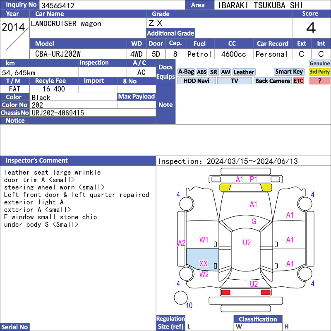Toggle the A.Bag equipment badge
331x331 pixels.
pyautogui.click(x=186, y=72)
